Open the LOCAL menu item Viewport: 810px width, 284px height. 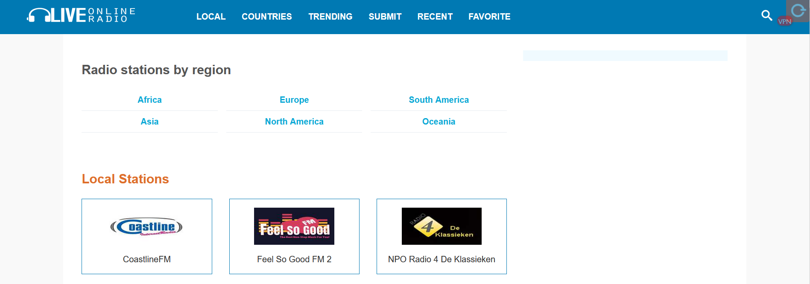211,17
